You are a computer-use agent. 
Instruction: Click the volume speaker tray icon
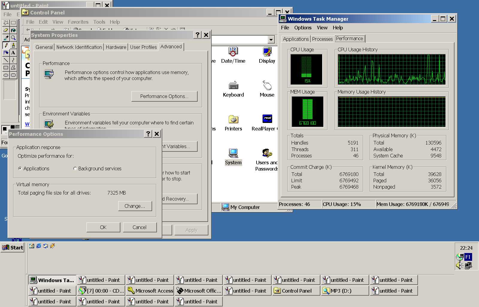[x=460, y=265]
